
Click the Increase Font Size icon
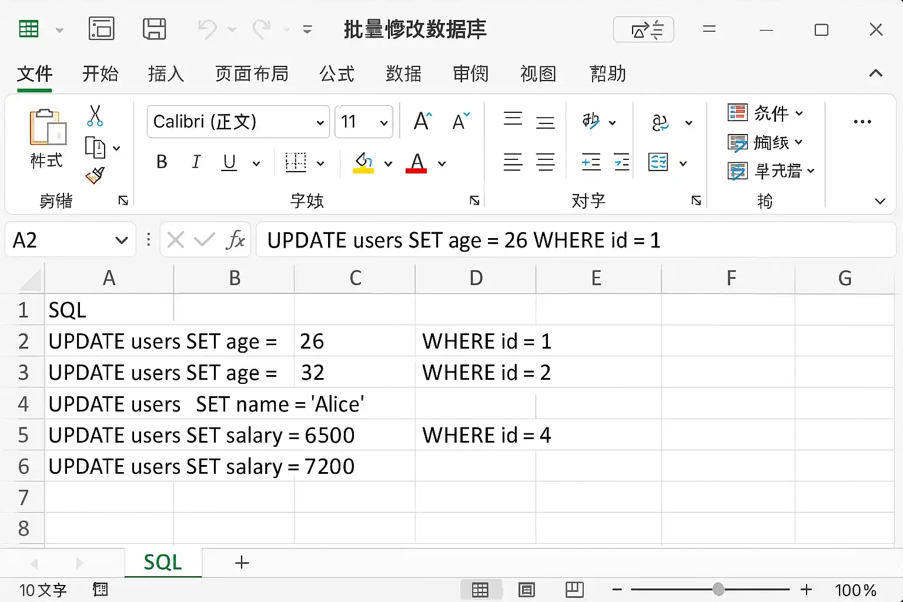(x=423, y=121)
